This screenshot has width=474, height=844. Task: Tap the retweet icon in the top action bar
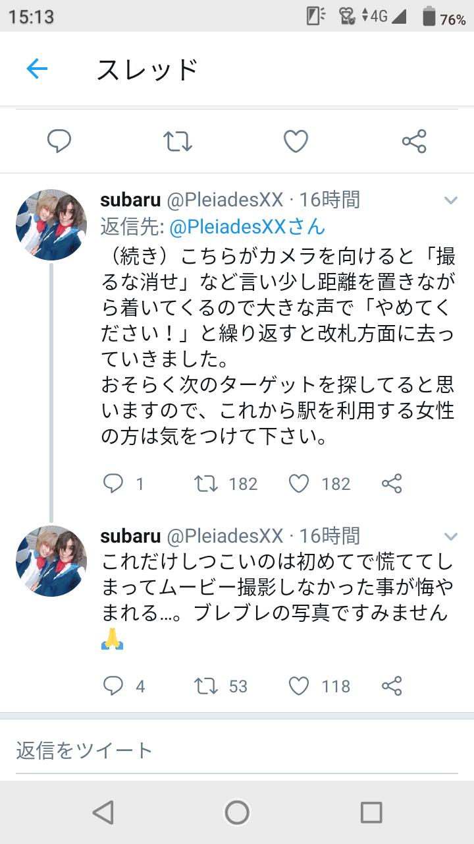click(x=178, y=141)
